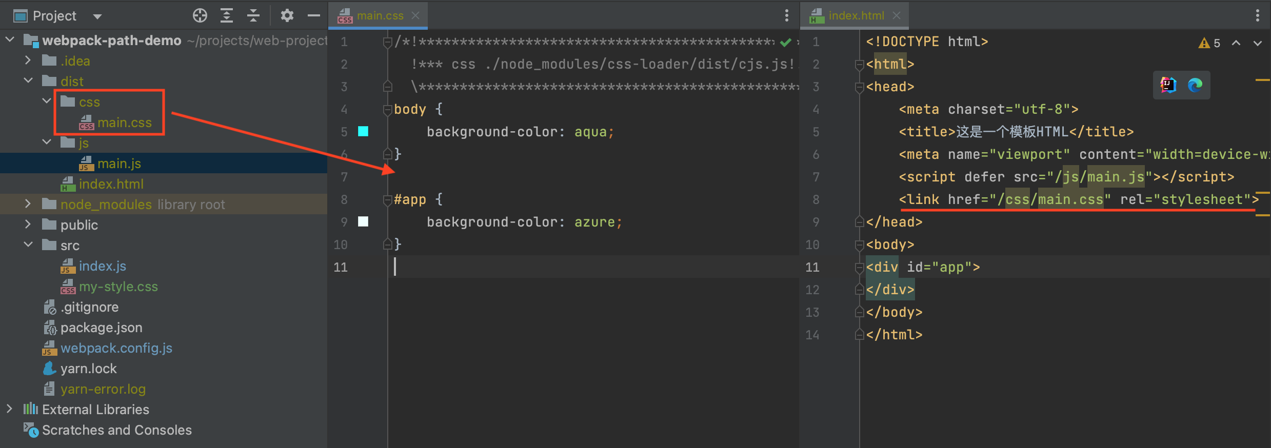Expand the .idea folder

coord(28,60)
